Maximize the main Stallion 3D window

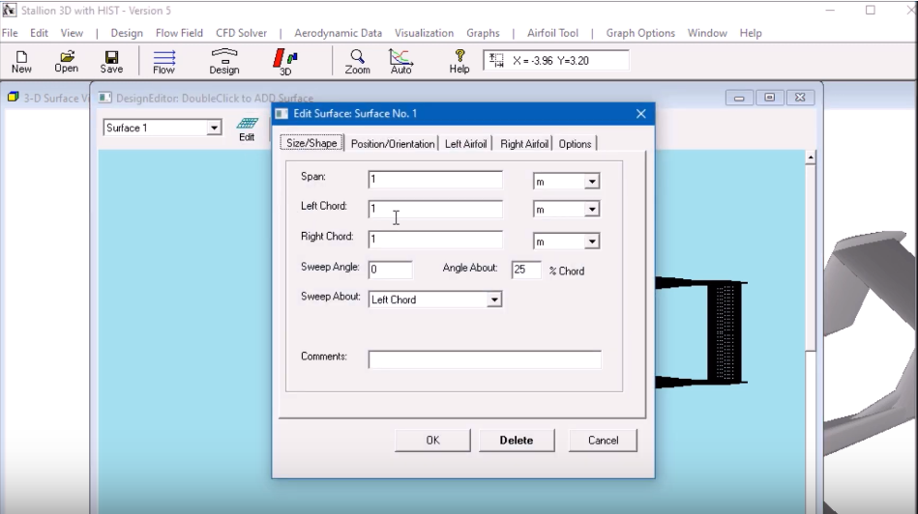pos(871,11)
